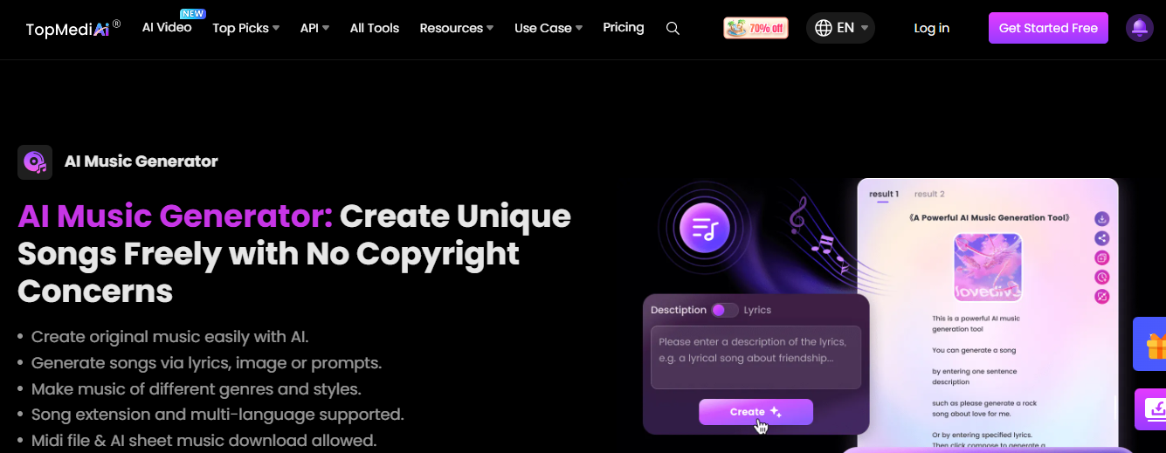Click the AI Music Generator disc icon
Viewport: 1166px width, 453px height.
(x=35, y=162)
